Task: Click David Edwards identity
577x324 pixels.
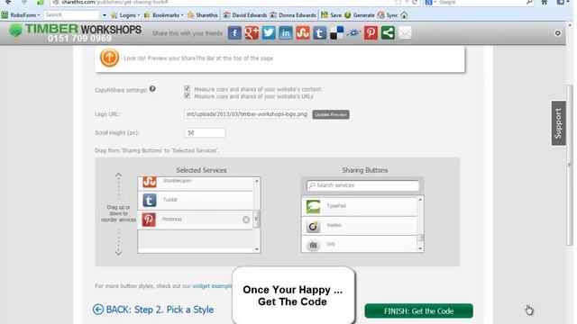Action: [245, 15]
